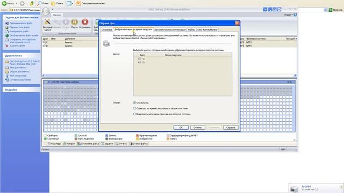The image size is (344, 193).
Task: Open the File status bottom tab
Action: pyautogui.click(x=139, y=144)
